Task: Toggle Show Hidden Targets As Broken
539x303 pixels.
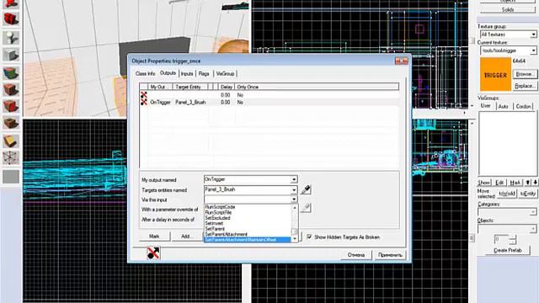Action: tap(309, 237)
